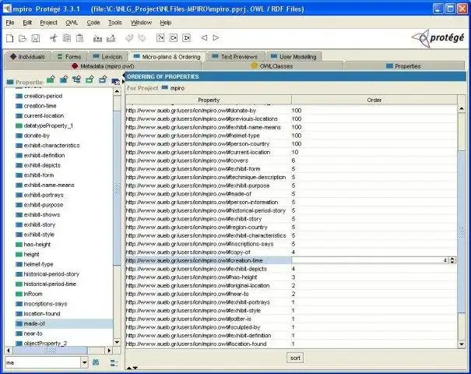Open the Help menu
The width and height of the screenshot is (471, 374).
pyautogui.click(x=166, y=23)
